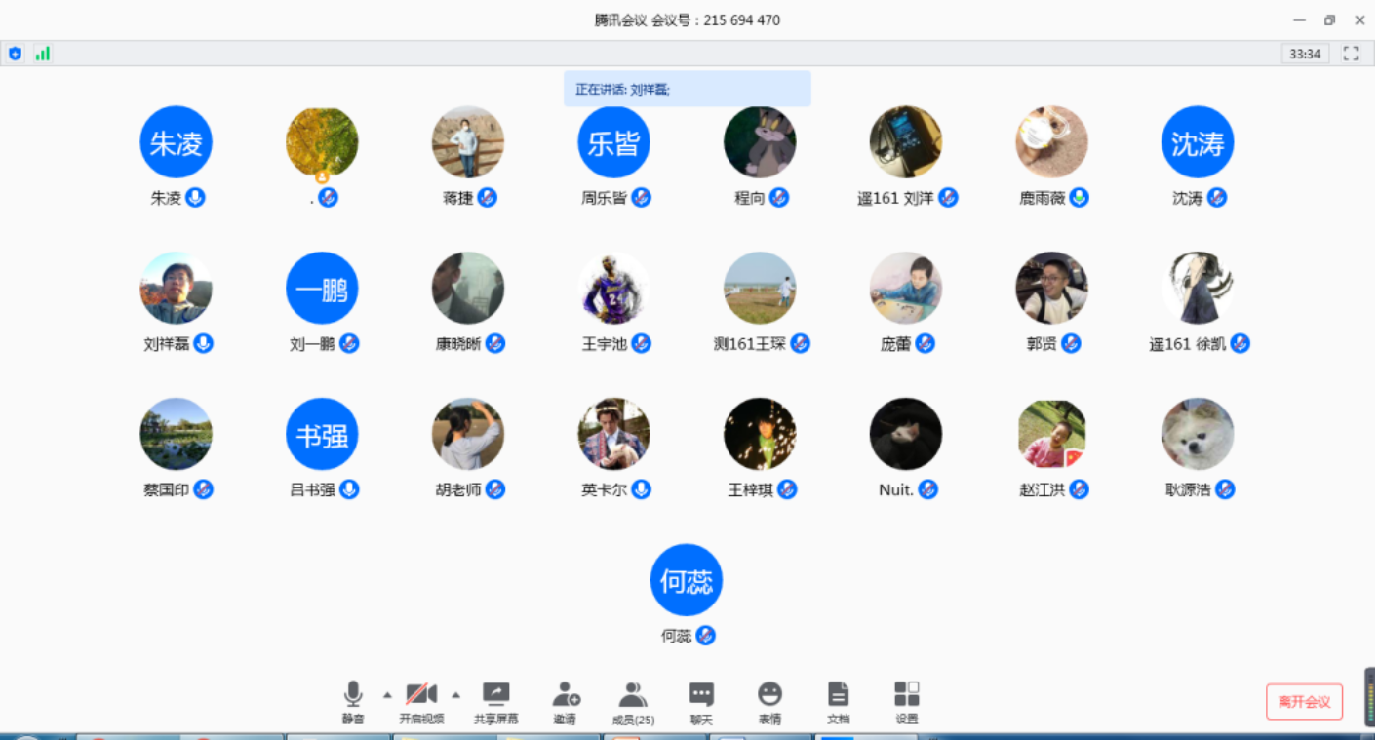The height and width of the screenshot is (740, 1379).
Task: Open the emoji (表情) reactions
Action: [769, 702]
